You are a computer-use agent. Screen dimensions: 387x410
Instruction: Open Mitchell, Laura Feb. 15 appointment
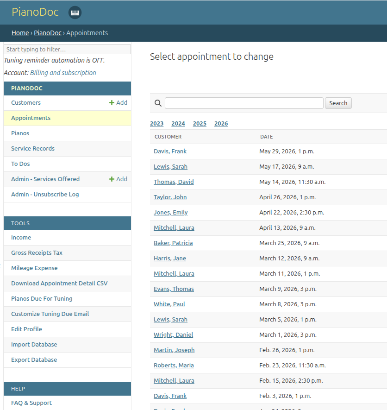[x=174, y=381]
